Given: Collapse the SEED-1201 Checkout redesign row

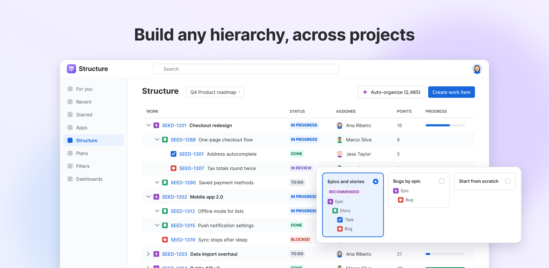Looking at the screenshot, I should pyautogui.click(x=148, y=125).
